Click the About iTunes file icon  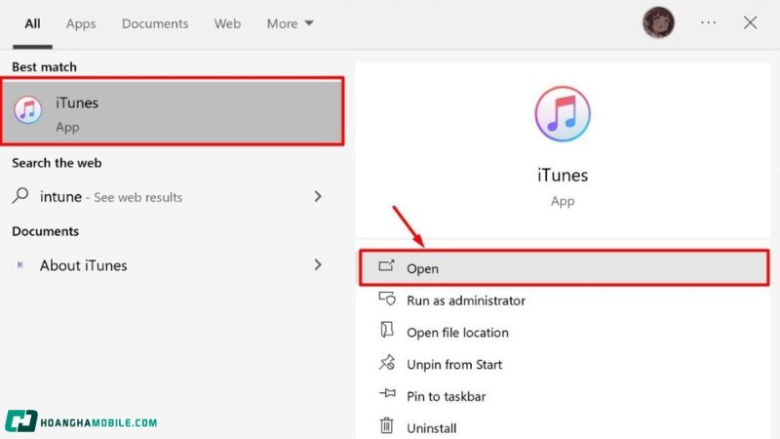(19, 264)
